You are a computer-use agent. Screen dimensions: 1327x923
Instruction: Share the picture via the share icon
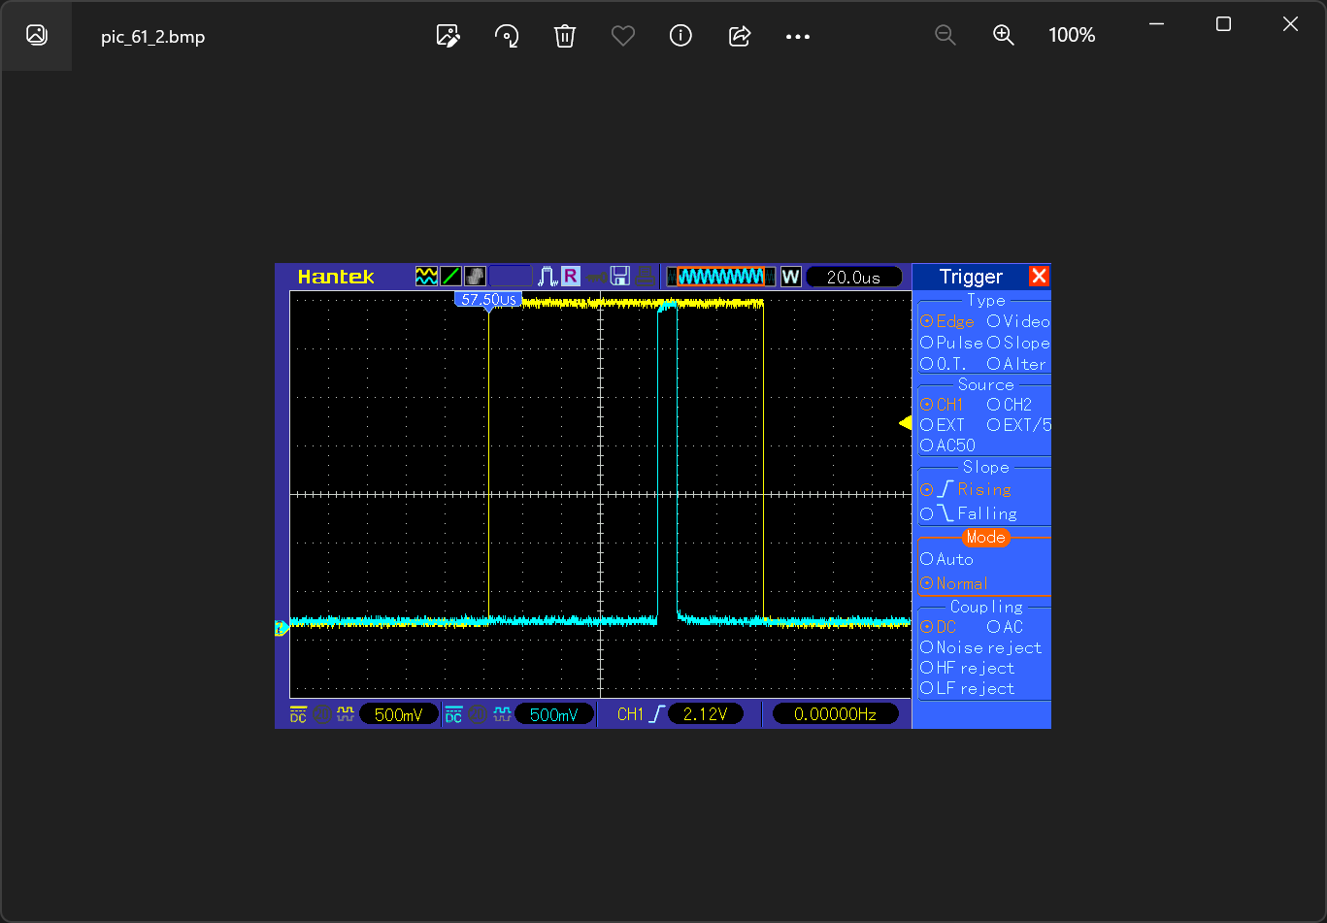click(740, 36)
